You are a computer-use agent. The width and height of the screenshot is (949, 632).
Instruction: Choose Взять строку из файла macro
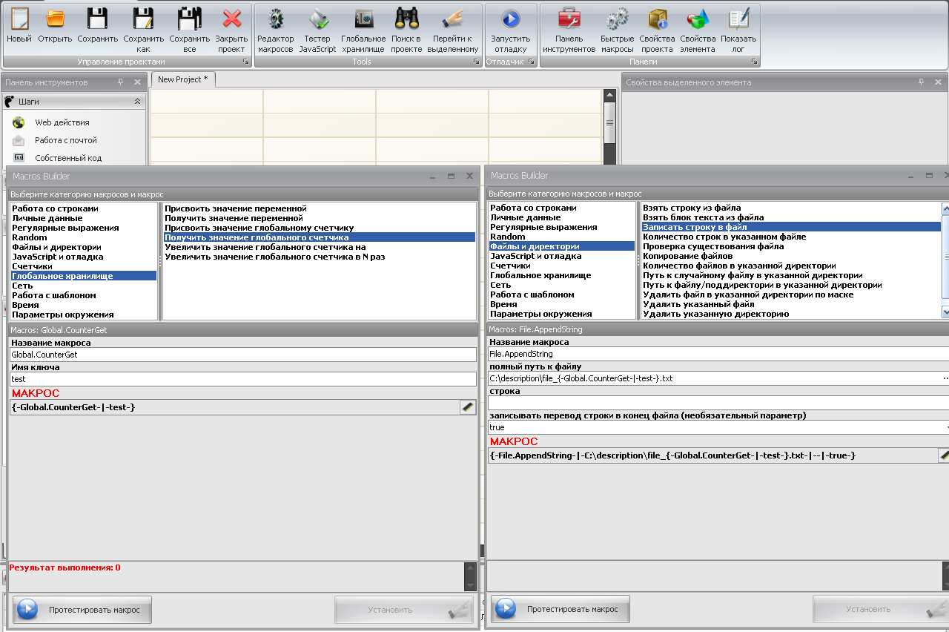point(692,208)
